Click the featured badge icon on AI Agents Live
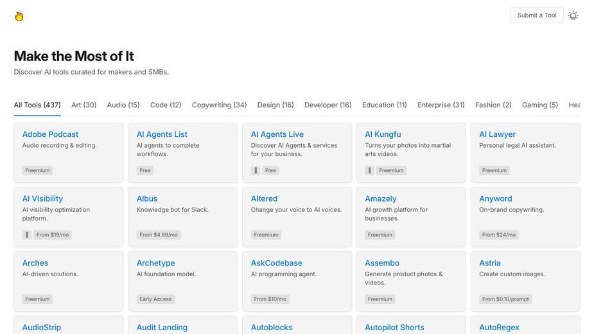This screenshot has width=594, height=334. point(256,171)
